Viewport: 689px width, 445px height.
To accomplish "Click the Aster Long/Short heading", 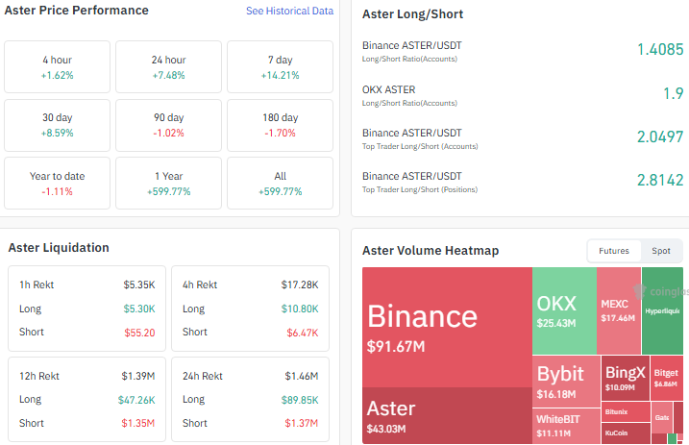I will 412,14.
